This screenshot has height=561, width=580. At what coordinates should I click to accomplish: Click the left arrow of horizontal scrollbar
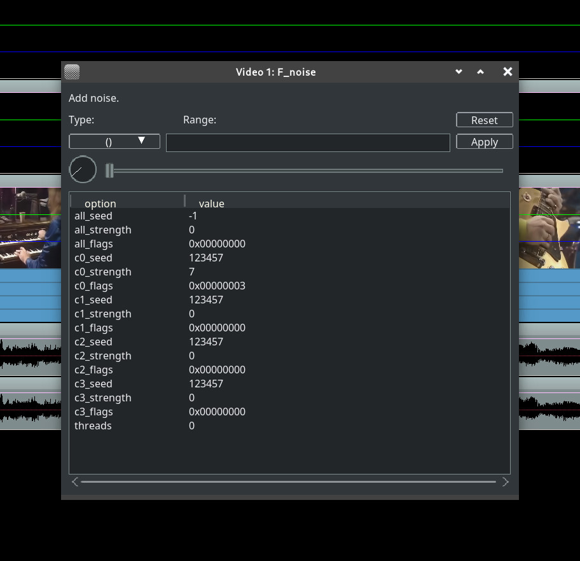[x=75, y=482]
